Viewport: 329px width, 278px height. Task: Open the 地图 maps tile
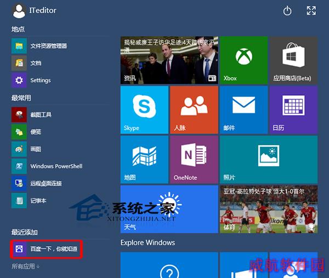144,159
